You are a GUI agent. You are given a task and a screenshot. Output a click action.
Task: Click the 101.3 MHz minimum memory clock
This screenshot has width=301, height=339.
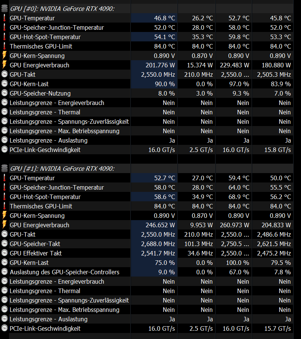tap(199, 244)
